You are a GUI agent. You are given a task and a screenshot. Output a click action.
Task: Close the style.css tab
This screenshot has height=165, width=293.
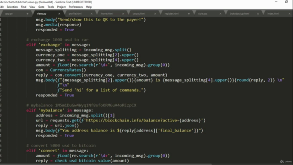pyautogui.click(x=220, y=14)
